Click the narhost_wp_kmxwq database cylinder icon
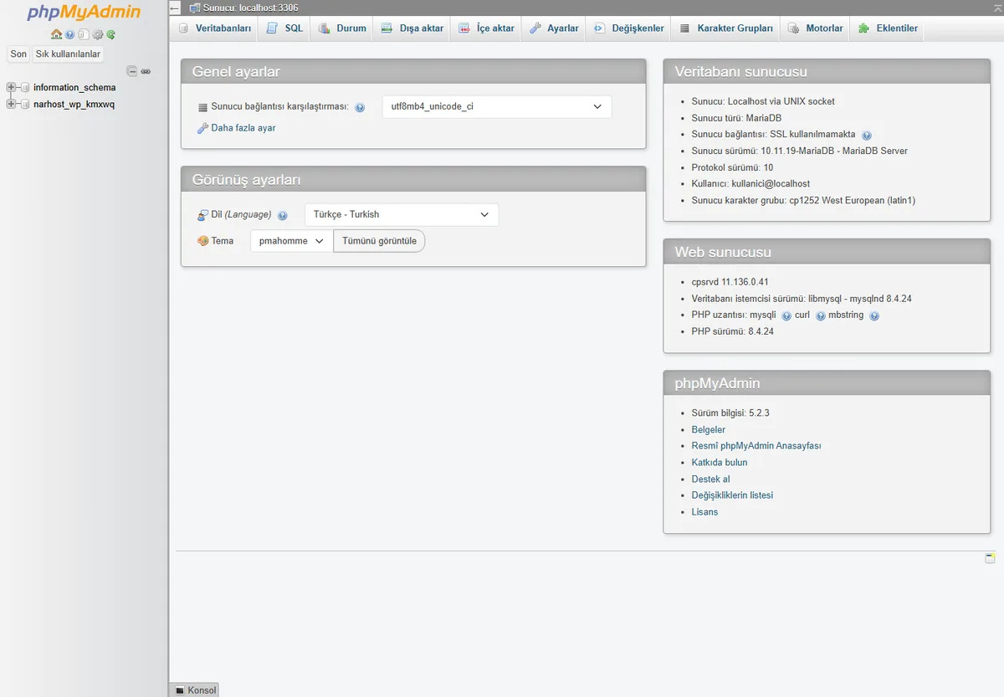Image resolution: width=1004 pixels, height=697 pixels. 25,105
